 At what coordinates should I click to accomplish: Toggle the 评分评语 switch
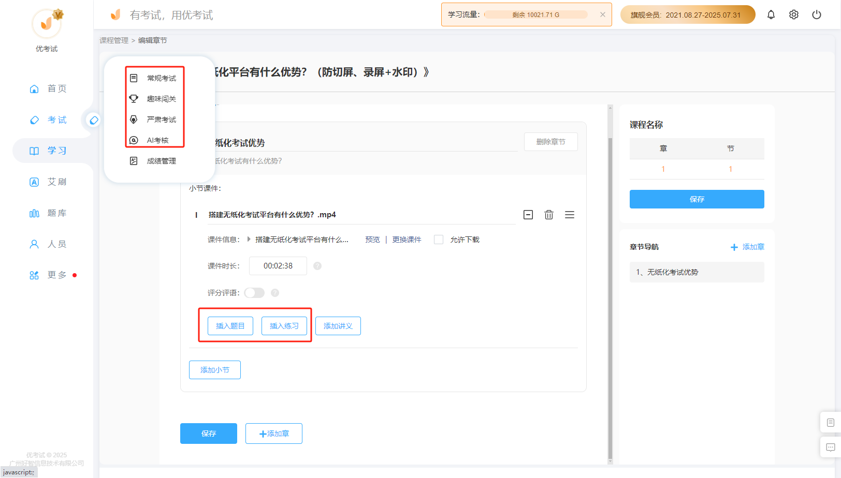pyautogui.click(x=254, y=293)
